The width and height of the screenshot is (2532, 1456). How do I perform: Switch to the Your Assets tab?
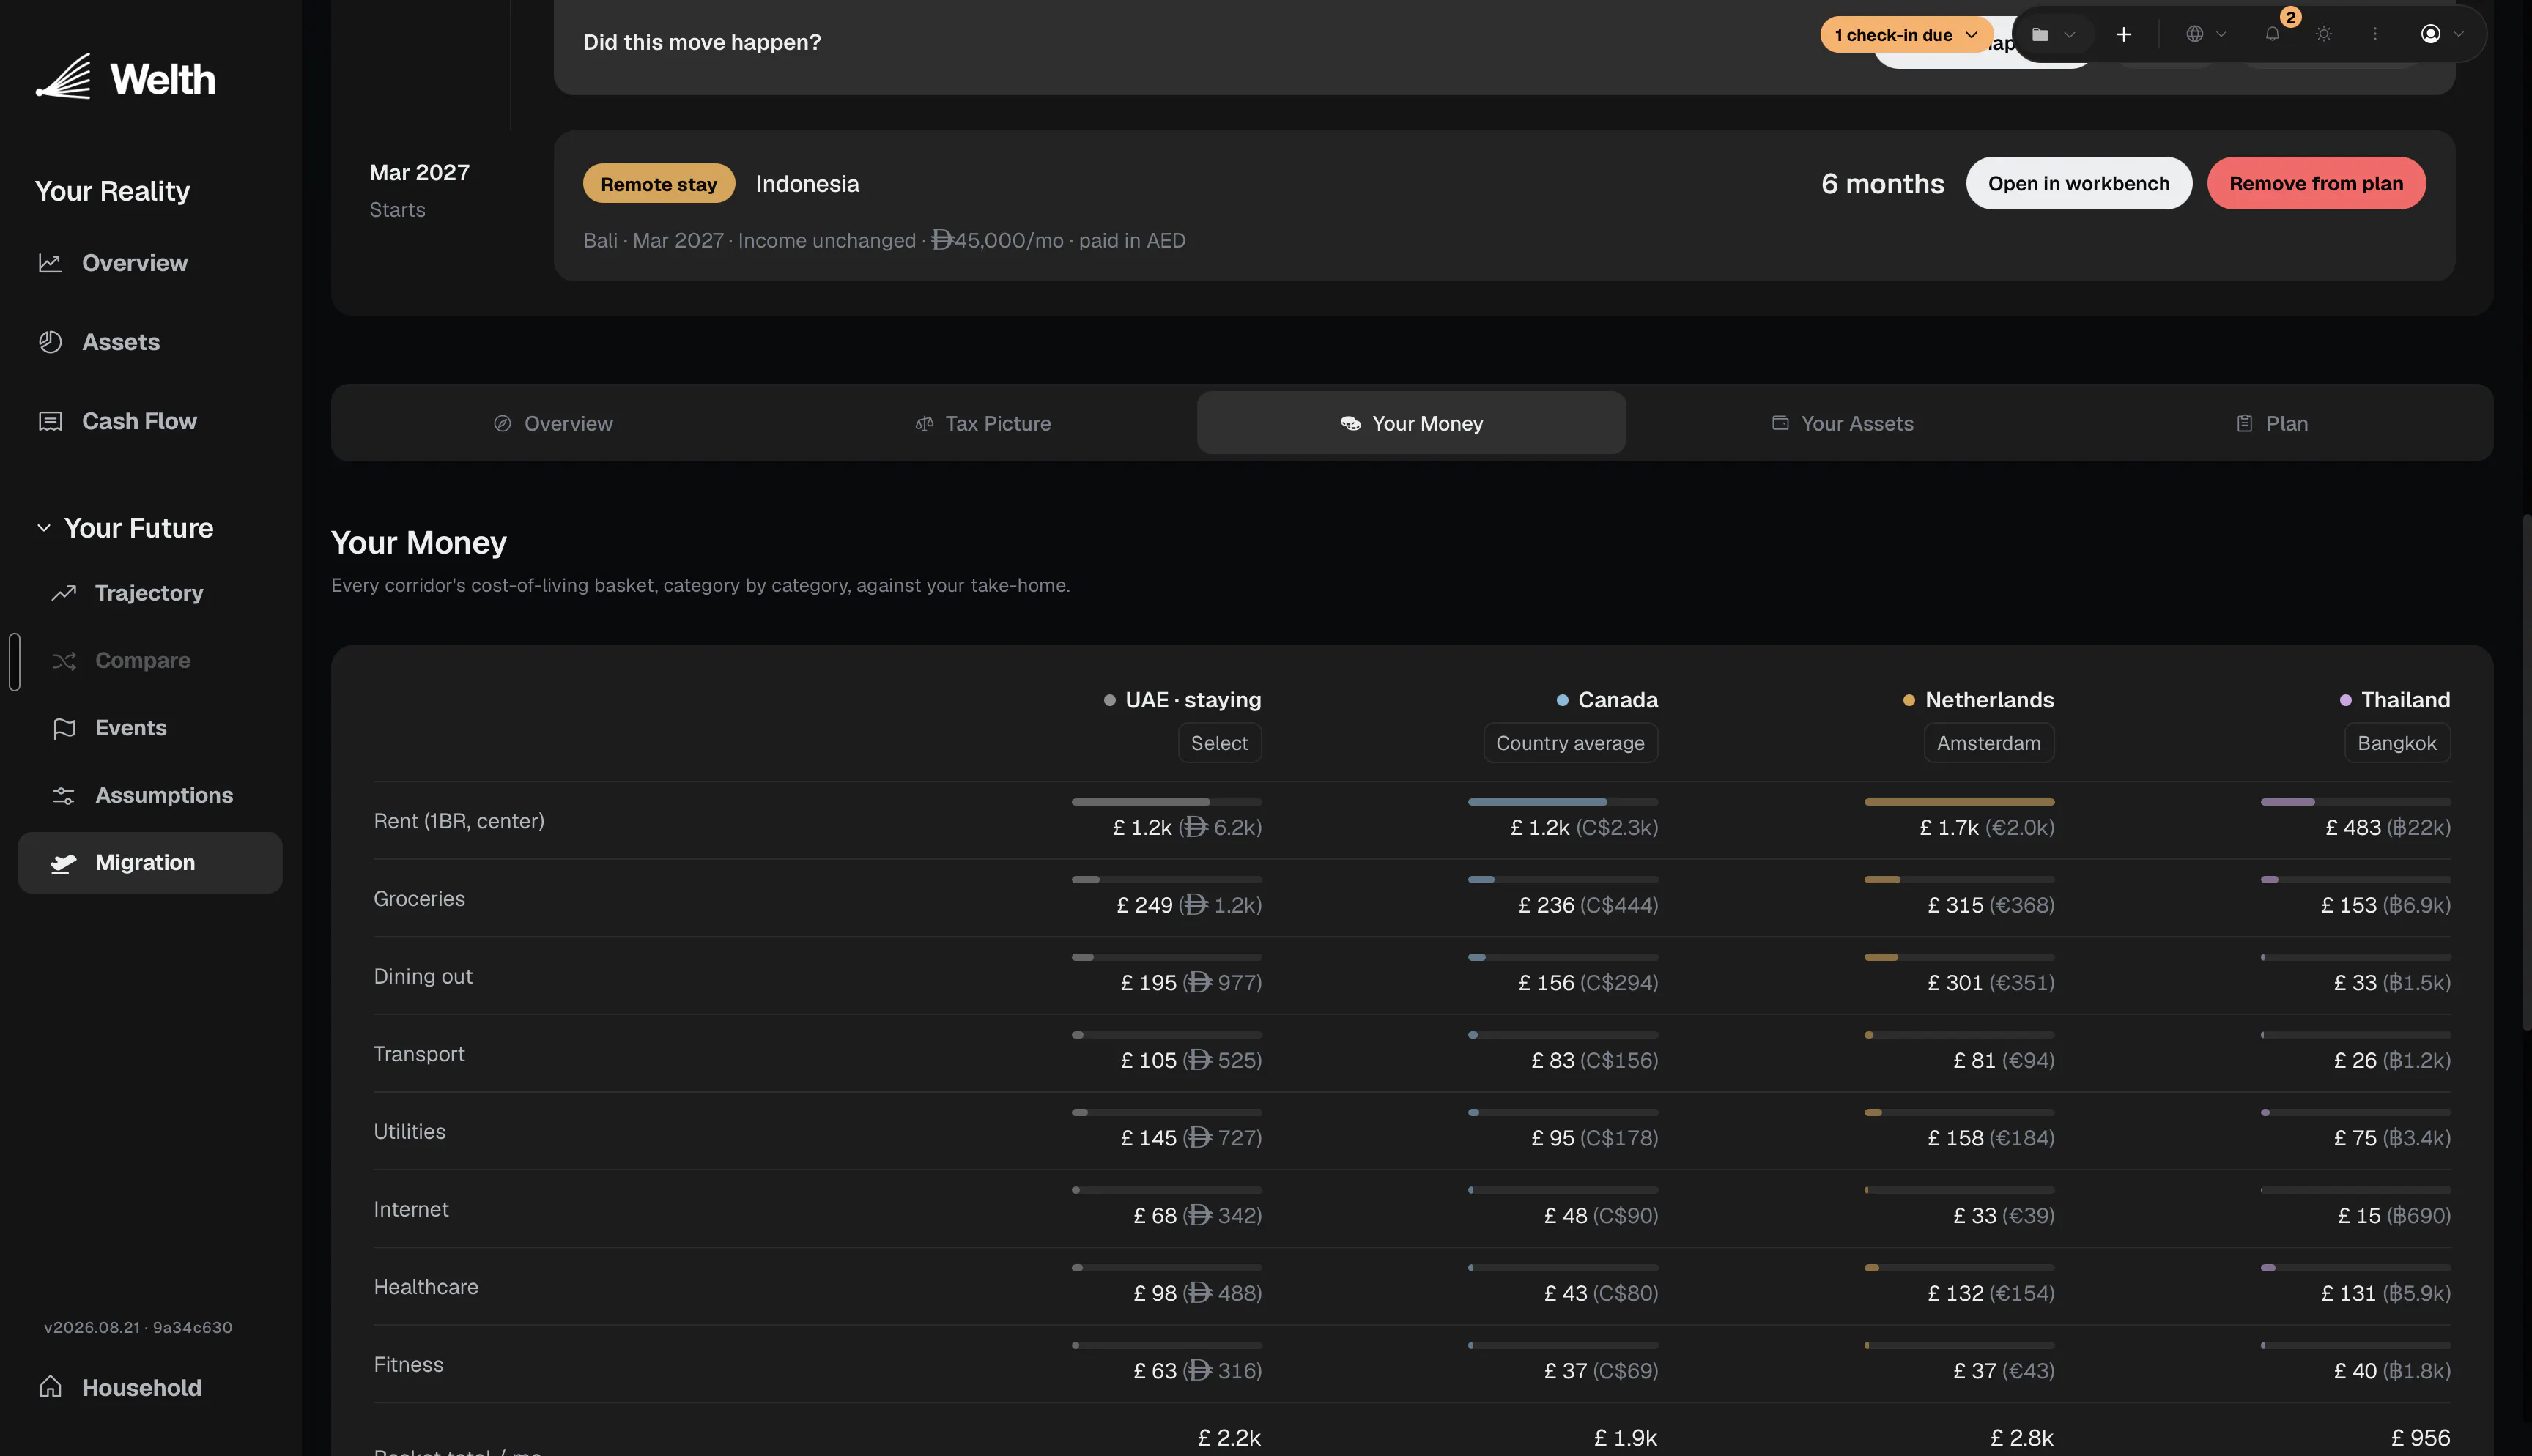(x=1841, y=423)
